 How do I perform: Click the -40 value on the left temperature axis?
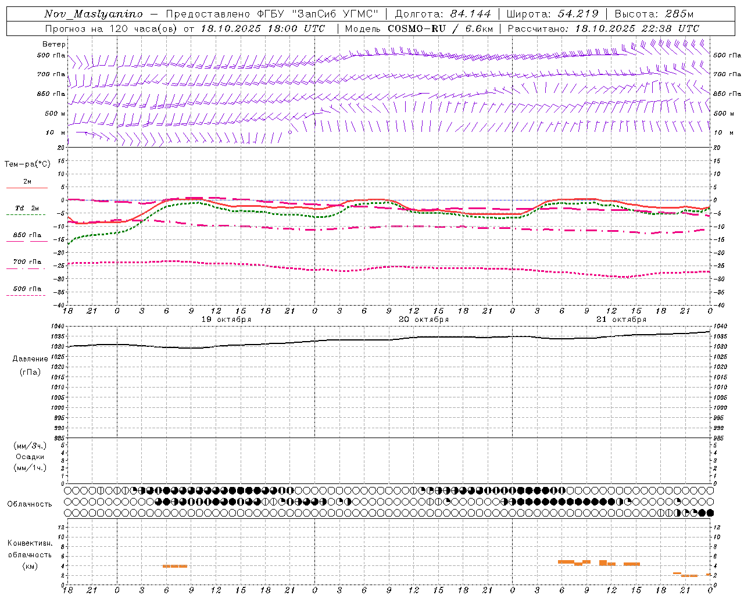[60, 305]
